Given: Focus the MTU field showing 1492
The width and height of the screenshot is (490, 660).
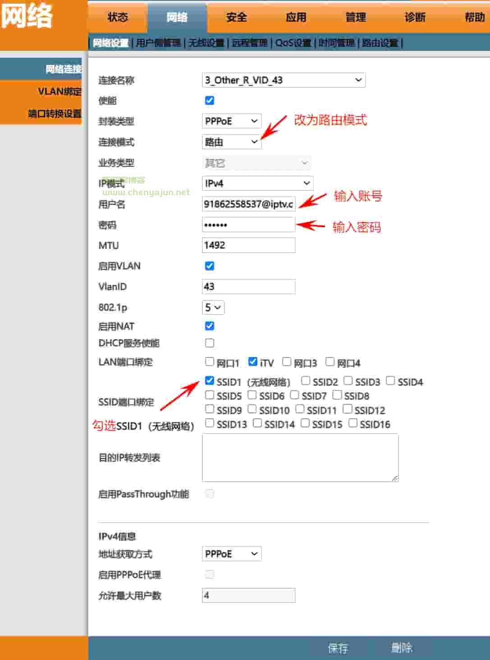Looking at the screenshot, I should click(249, 245).
